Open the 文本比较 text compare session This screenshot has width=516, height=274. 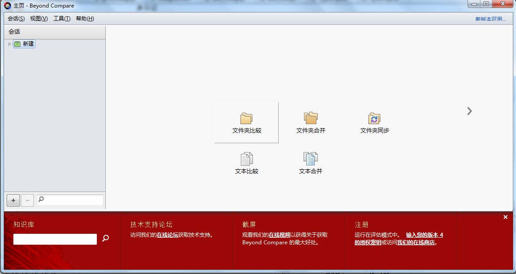tap(247, 163)
